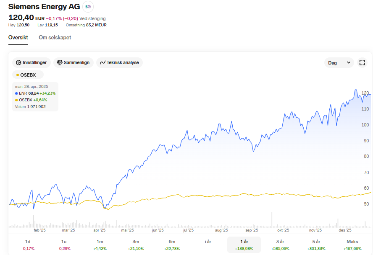
Task: Choose the 1m period button
Action: click(x=100, y=245)
